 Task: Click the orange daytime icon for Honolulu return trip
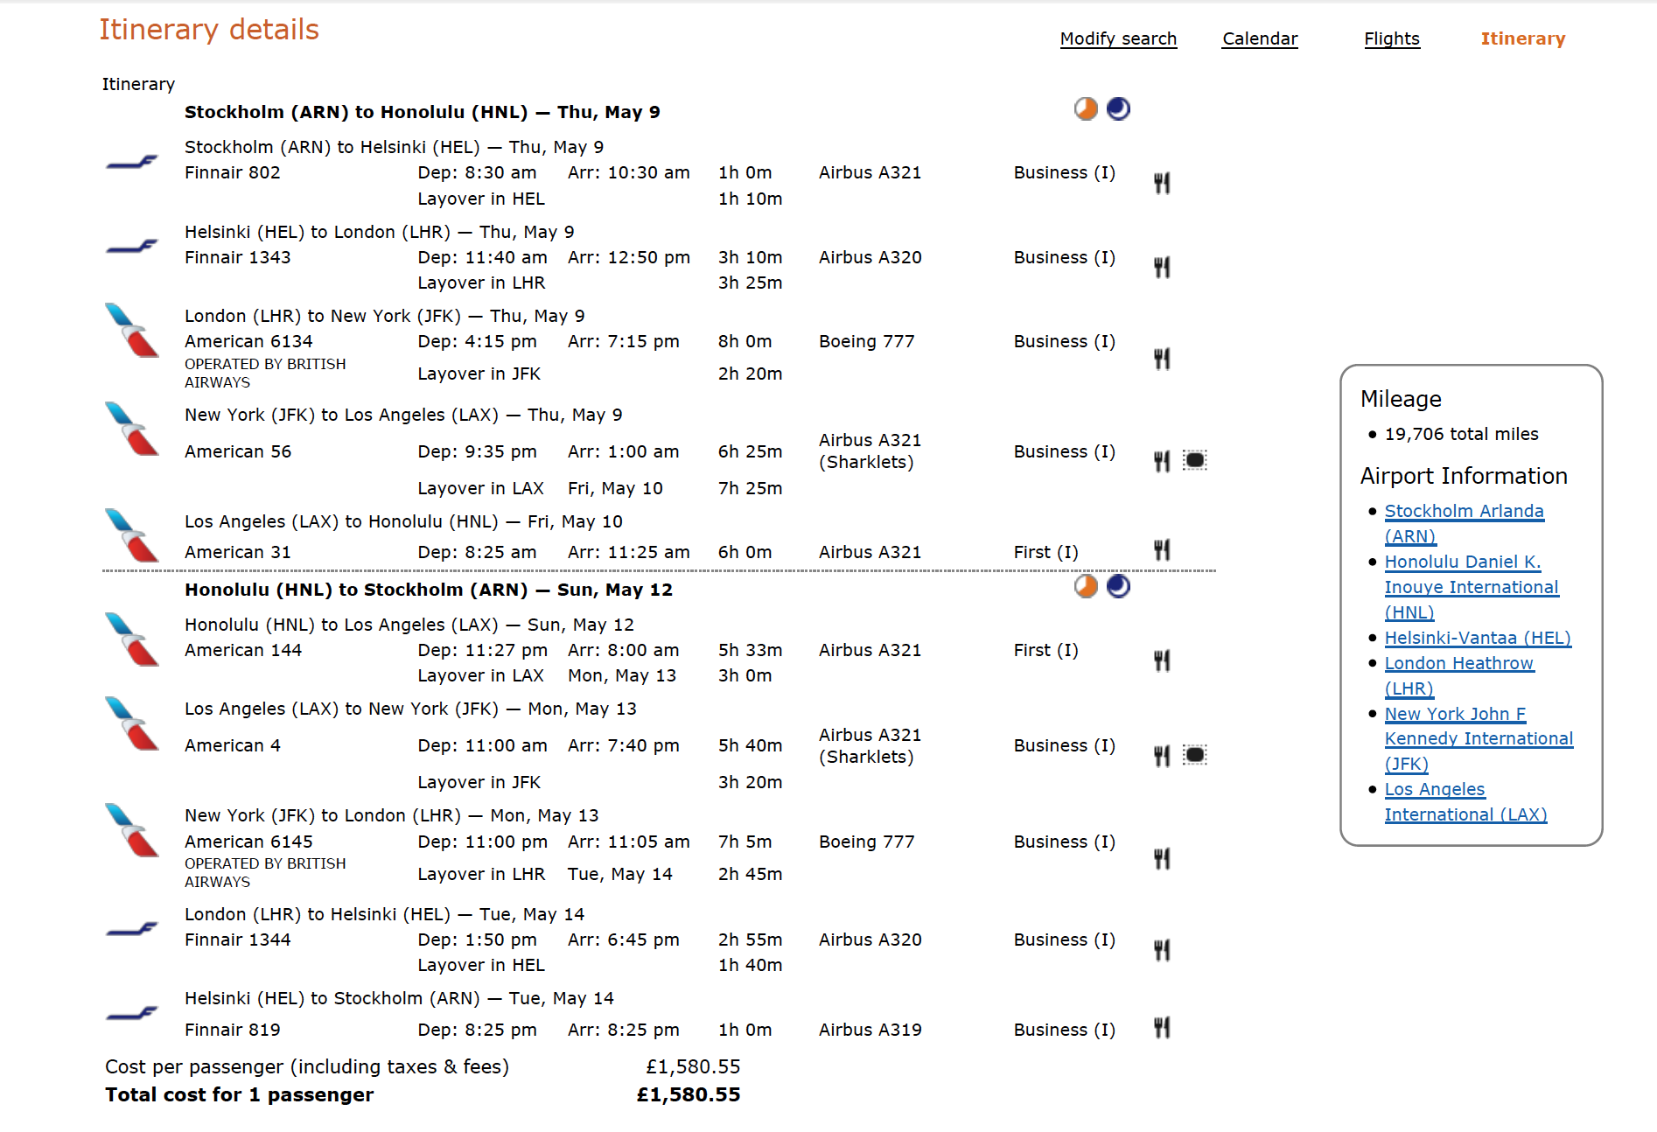pyautogui.click(x=1086, y=586)
